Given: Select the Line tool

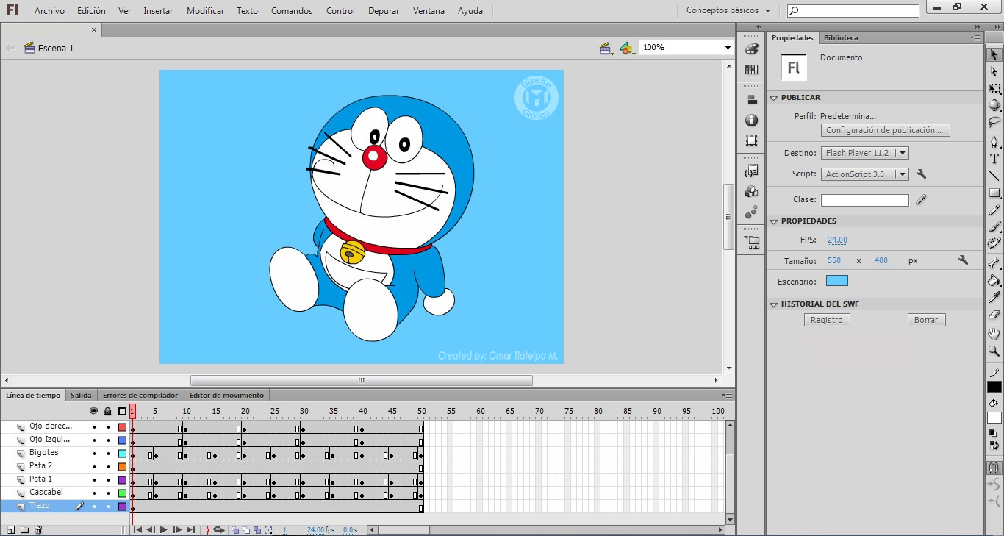Looking at the screenshot, I should [x=994, y=176].
